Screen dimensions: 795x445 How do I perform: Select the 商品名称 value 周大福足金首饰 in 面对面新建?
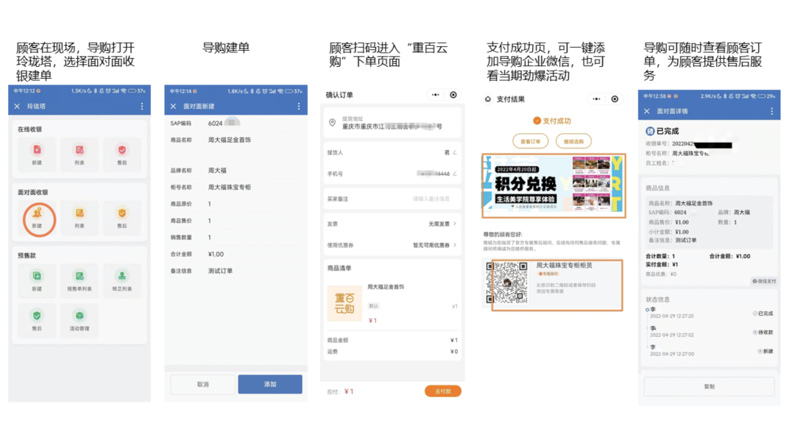click(x=230, y=140)
